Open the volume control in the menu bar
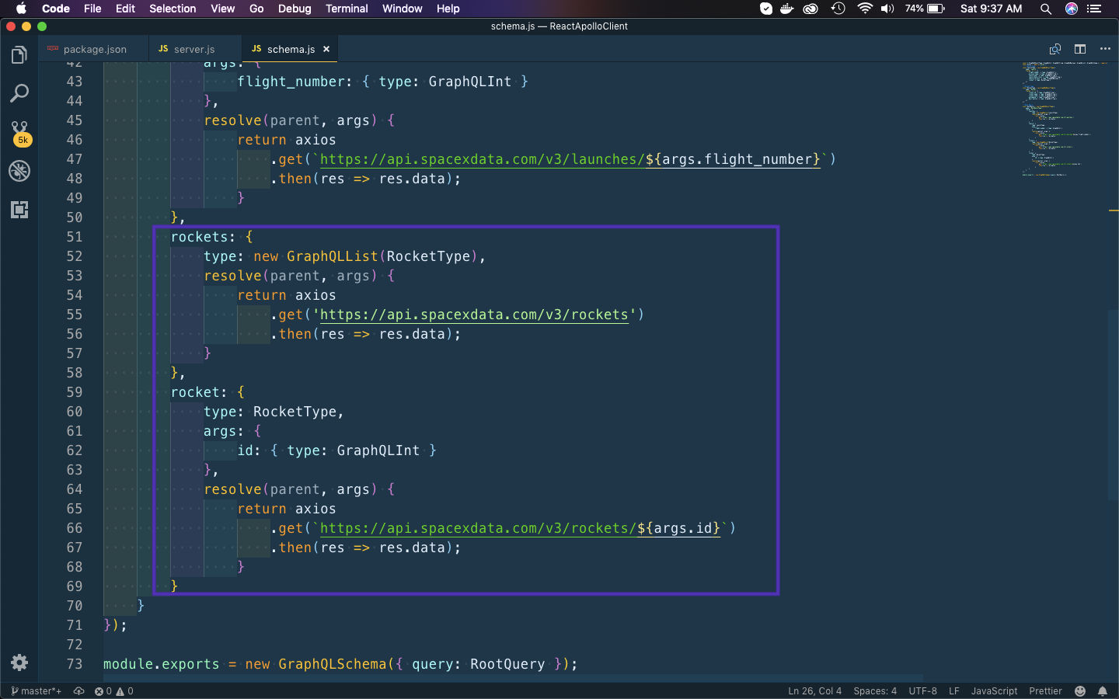This screenshot has height=699, width=1119. point(887,9)
